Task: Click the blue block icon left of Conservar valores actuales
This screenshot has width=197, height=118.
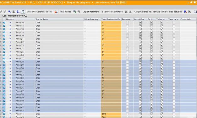Action: (10, 12)
